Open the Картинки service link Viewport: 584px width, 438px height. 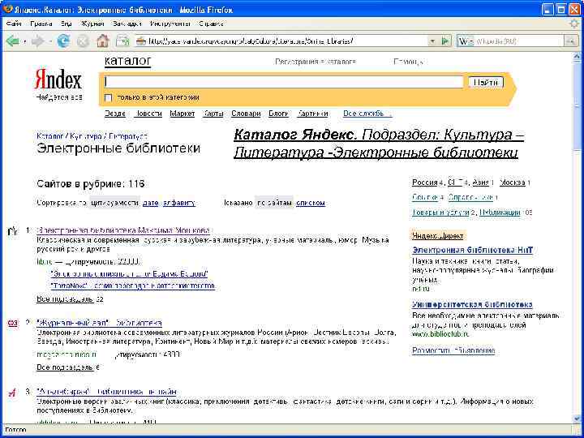tap(312, 114)
